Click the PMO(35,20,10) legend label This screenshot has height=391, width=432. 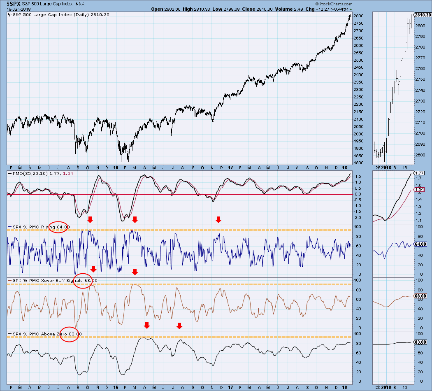tap(30, 174)
